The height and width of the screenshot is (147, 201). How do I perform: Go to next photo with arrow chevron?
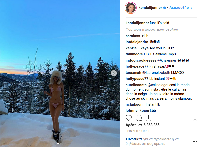click(114, 73)
